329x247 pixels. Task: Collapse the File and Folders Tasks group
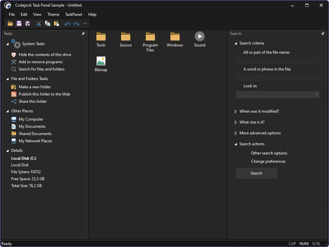7,79
